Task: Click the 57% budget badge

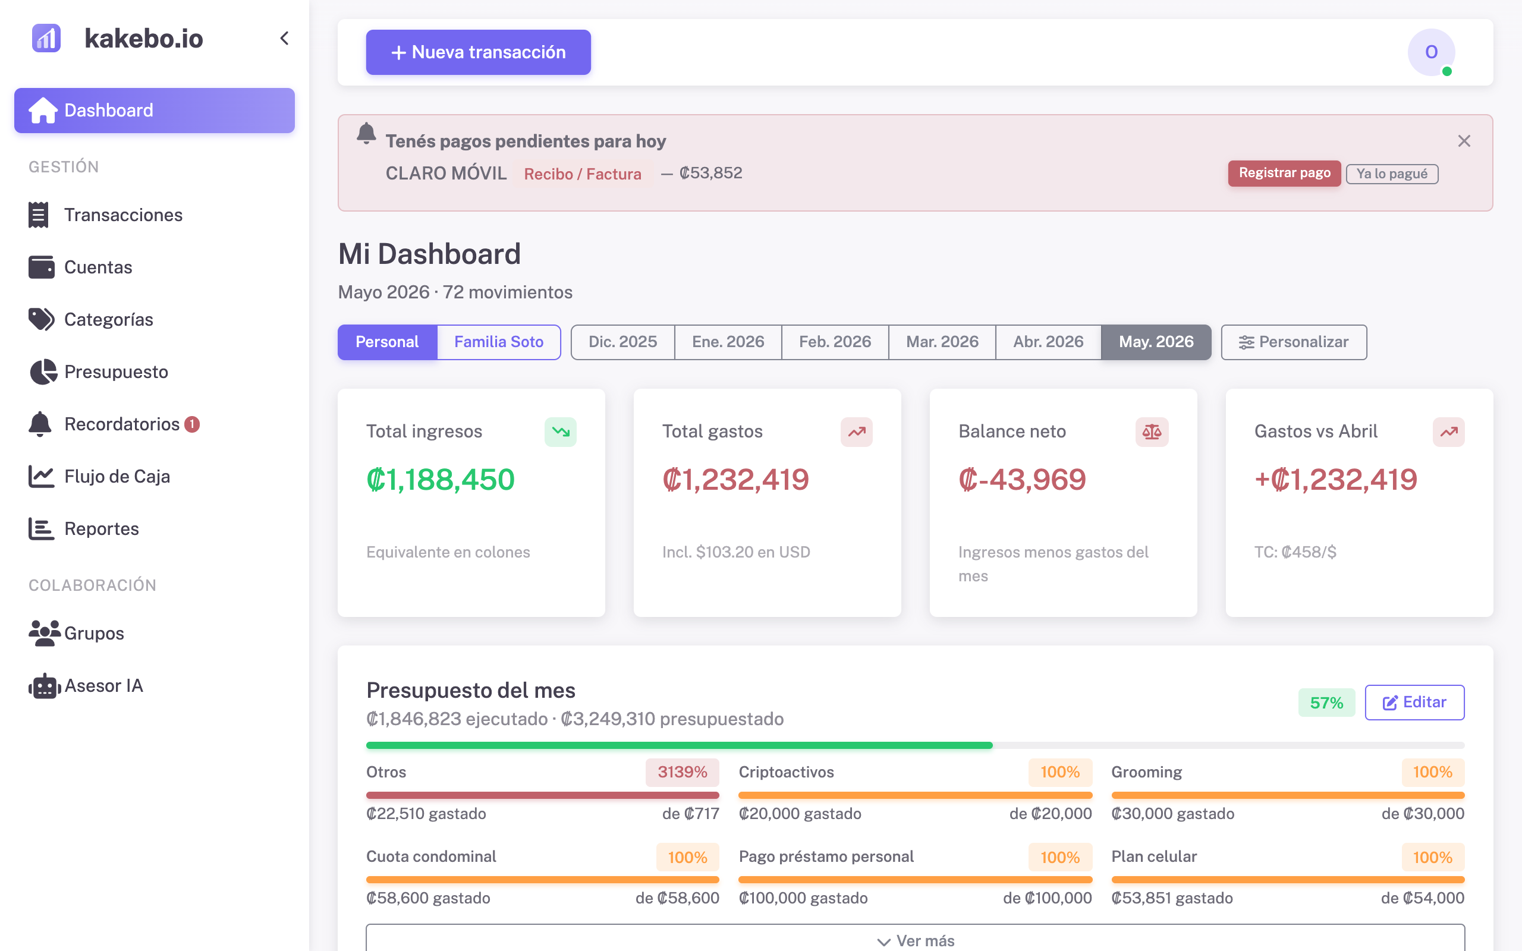Action: 1326,703
